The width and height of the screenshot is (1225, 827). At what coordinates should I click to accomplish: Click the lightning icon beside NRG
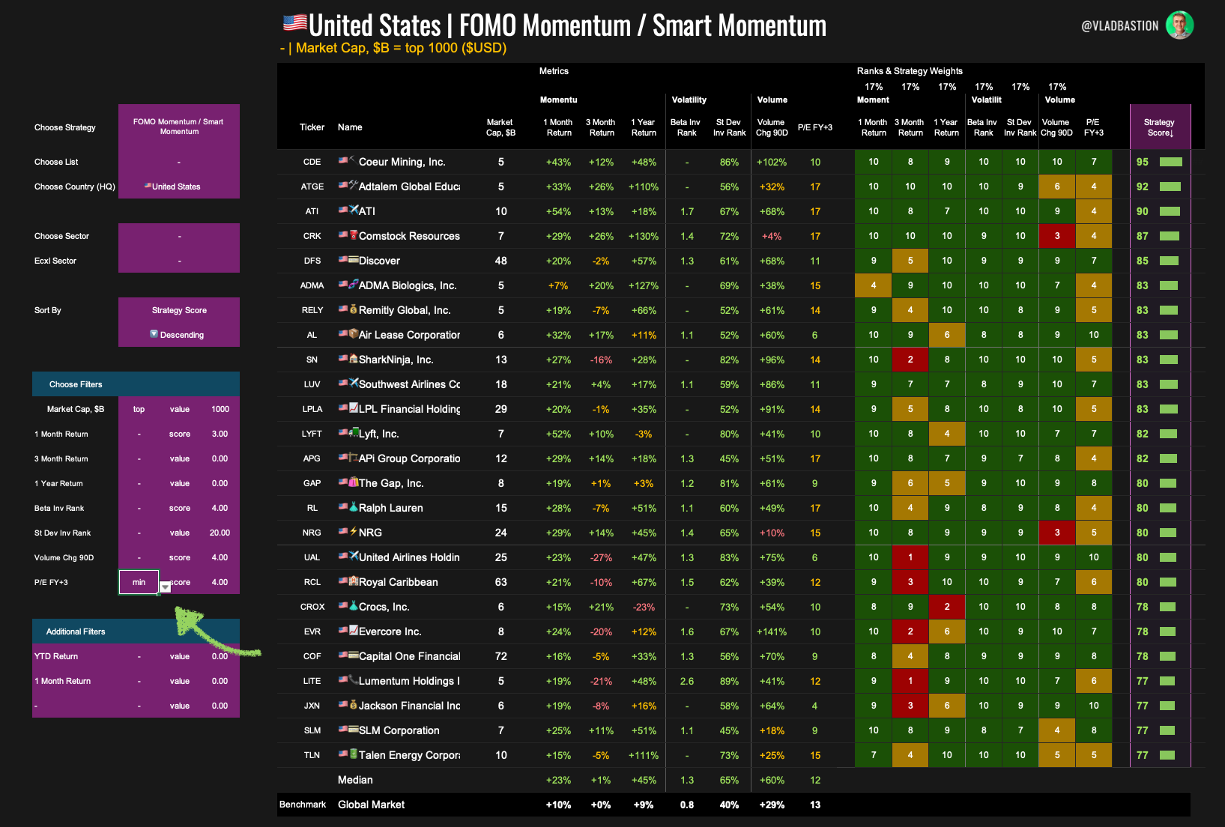(x=353, y=531)
